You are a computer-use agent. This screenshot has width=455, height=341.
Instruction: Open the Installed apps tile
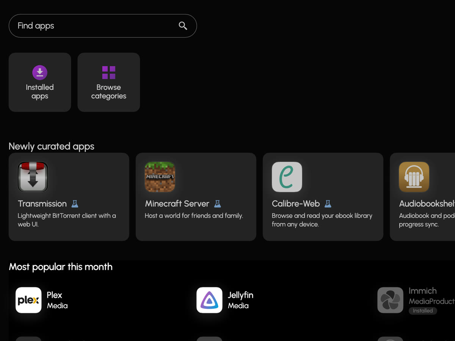click(40, 82)
